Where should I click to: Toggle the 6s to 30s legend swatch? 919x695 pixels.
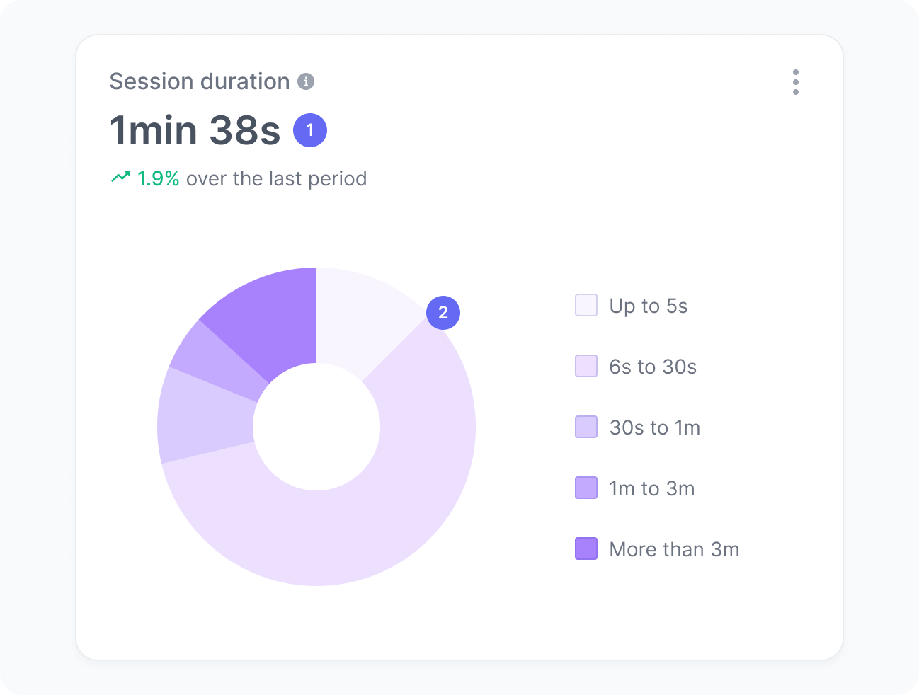[x=586, y=366]
